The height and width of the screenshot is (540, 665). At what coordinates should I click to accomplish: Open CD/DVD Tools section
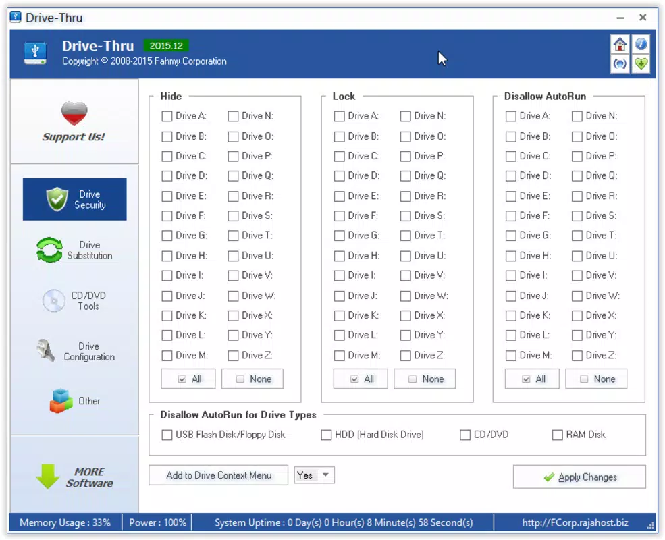point(75,300)
